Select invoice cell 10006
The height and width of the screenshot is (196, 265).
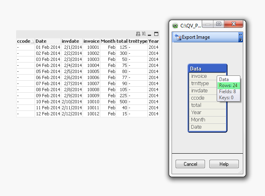point(91,77)
